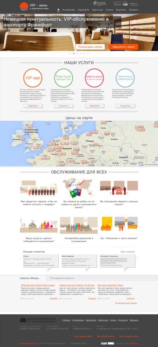Open Карта цен in top navigation
Image resolution: width=158 pixels, height=347 pixels.
coord(98,10)
